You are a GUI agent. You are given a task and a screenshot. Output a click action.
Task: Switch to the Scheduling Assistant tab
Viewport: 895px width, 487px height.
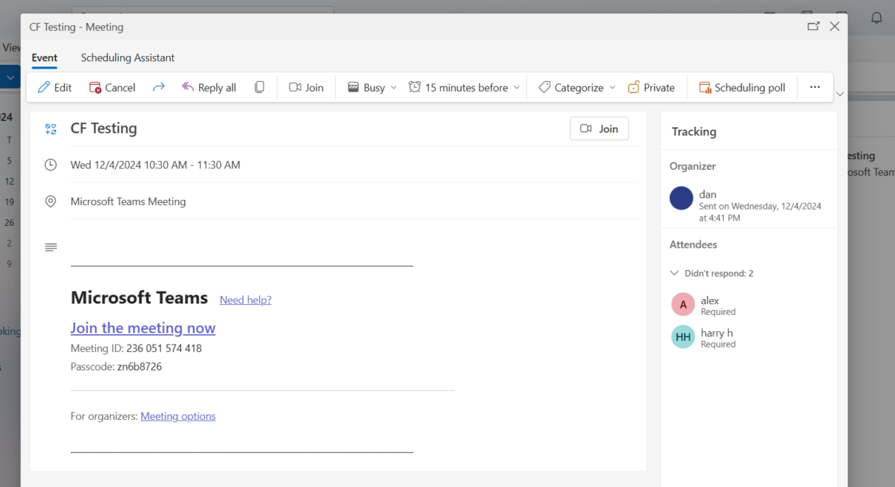click(128, 57)
